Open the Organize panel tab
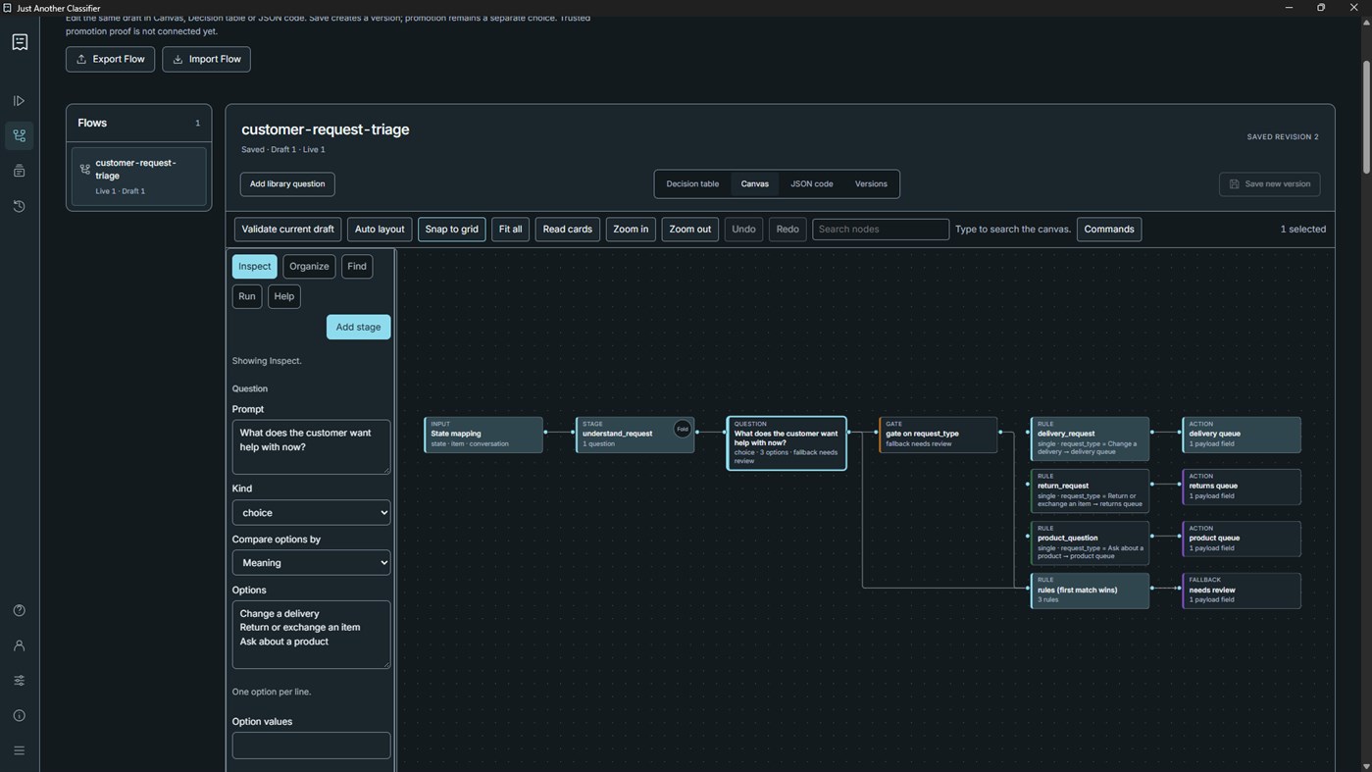 pos(309,267)
